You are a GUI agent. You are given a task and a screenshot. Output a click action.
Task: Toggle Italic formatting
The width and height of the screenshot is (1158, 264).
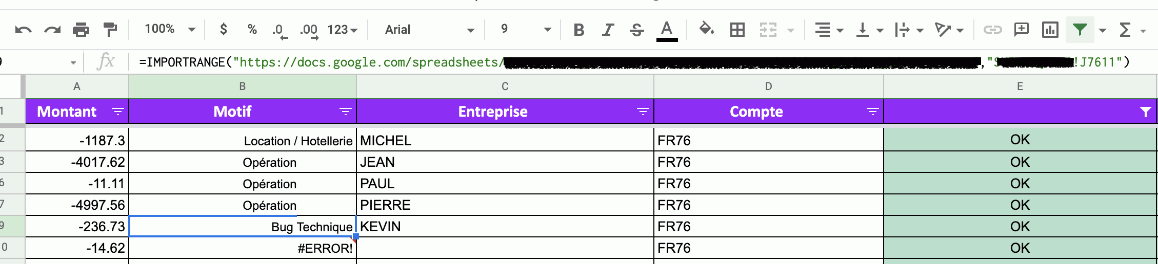tap(608, 30)
